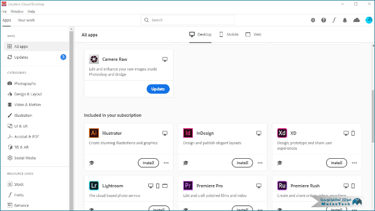This screenshot has height=211, width=375.
Task: Open InDesign more options ellipsis
Action: (x=260, y=163)
